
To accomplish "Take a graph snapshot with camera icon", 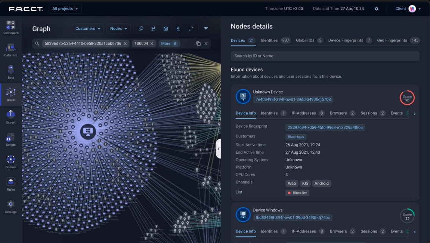I will coord(166,29).
